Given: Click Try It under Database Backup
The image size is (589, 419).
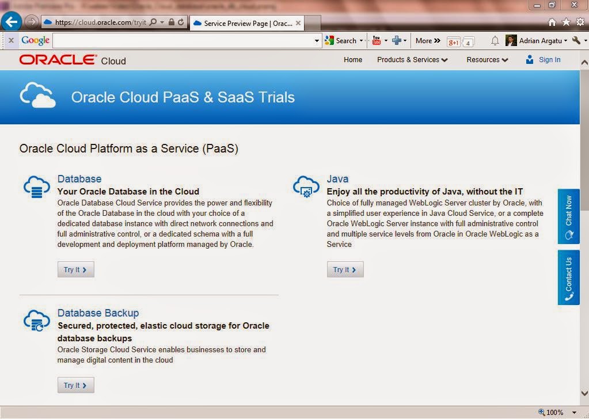Looking at the screenshot, I should tap(75, 385).
